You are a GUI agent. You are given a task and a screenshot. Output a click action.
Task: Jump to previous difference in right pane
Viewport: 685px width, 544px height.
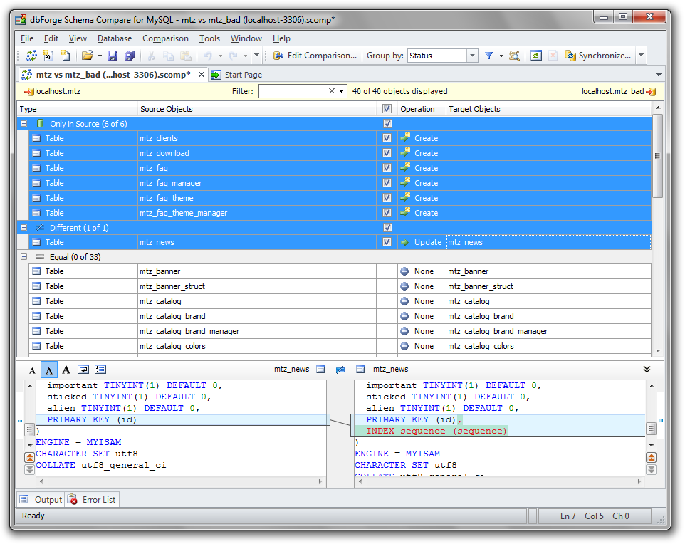pyautogui.click(x=651, y=457)
